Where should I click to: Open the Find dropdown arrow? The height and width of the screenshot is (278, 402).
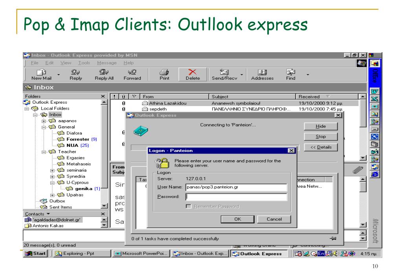(308, 75)
